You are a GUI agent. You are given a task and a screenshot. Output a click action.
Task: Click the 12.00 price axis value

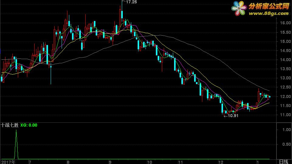pyautogui.click(x=286, y=96)
